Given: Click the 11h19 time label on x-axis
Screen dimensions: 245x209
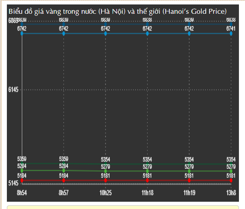Looking at the screenshot, I should 189,193.
